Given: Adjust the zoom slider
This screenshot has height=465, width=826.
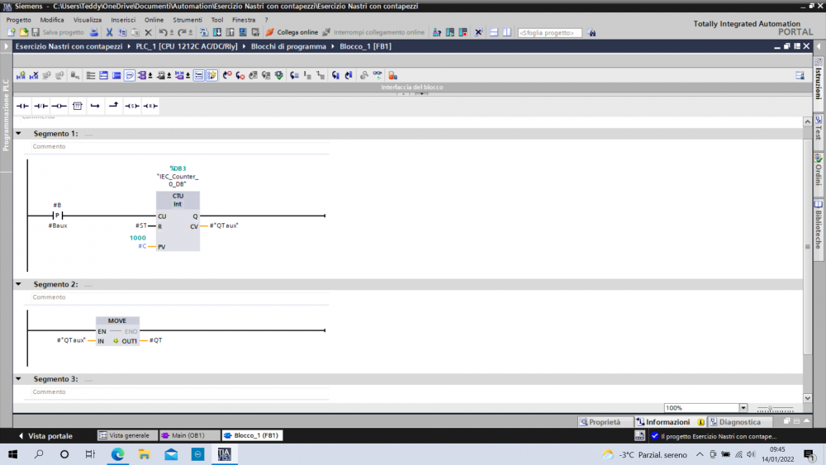Looking at the screenshot, I should 770,408.
